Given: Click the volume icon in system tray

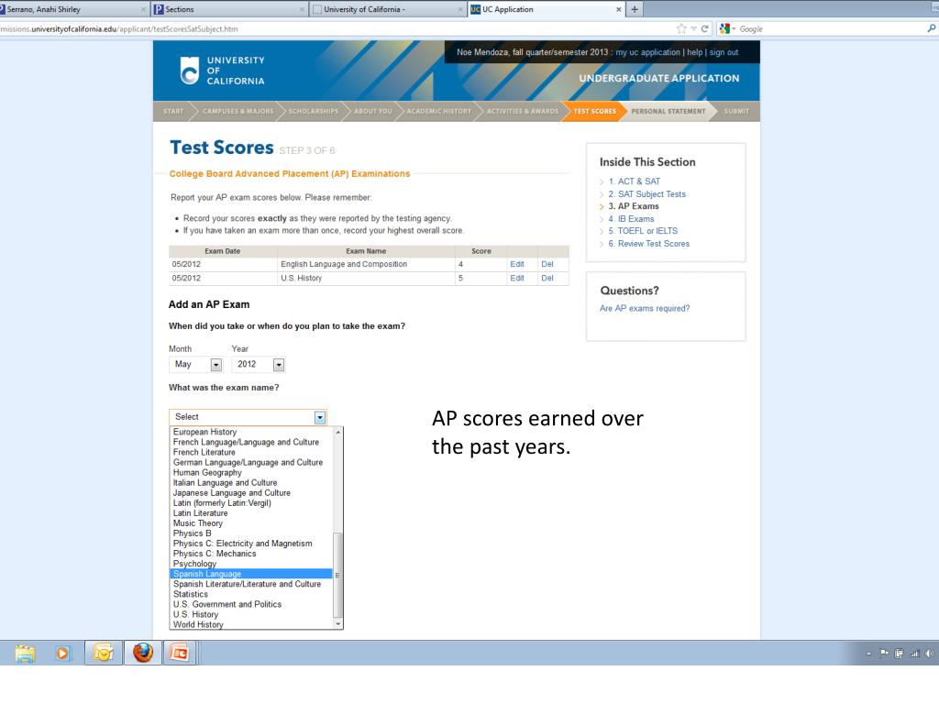Looking at the screenshot, I should click(x=929, y=654).
